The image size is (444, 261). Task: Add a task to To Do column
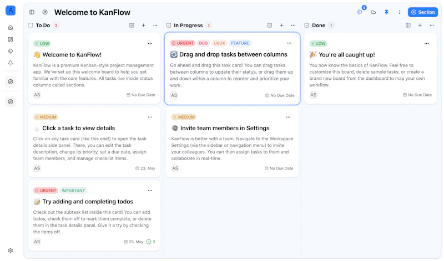click(x=144, y=25)
